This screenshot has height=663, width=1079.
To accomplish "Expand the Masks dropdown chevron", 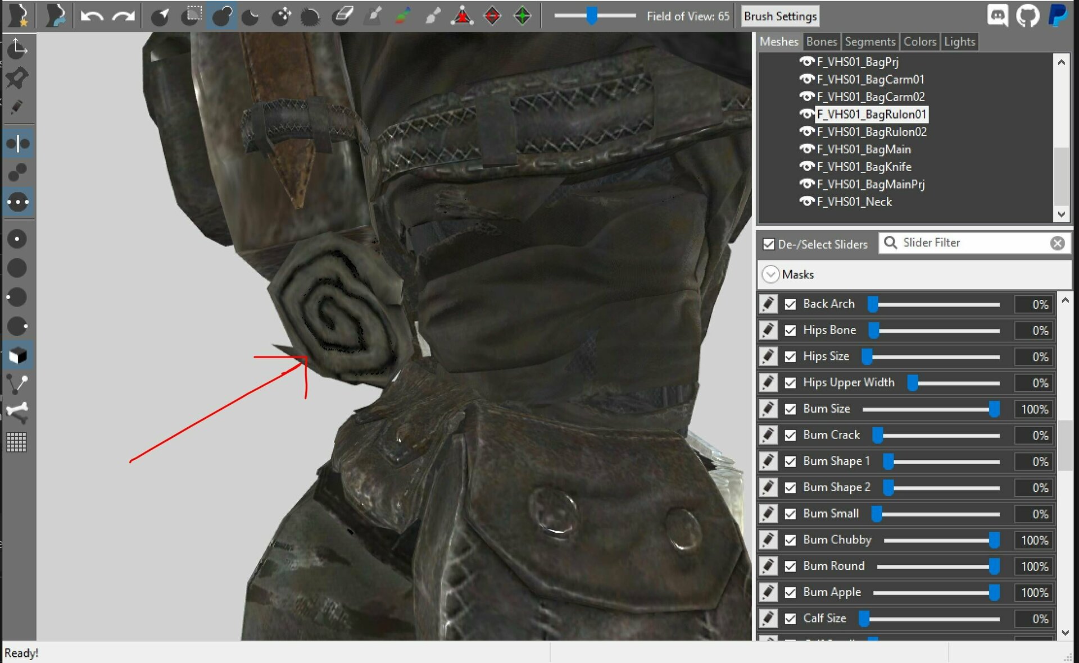I will coord(770,275).
